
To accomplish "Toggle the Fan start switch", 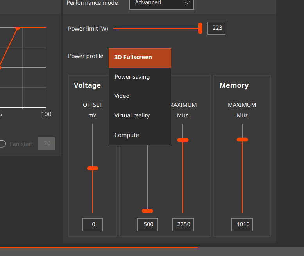I will point(2,144).
